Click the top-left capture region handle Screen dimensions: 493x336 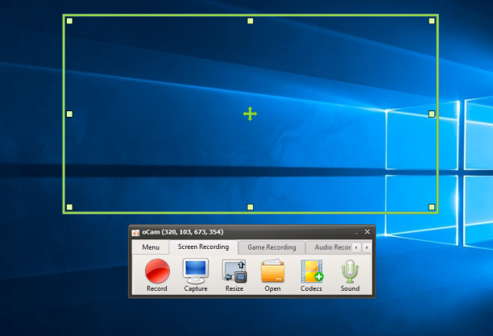70,21
